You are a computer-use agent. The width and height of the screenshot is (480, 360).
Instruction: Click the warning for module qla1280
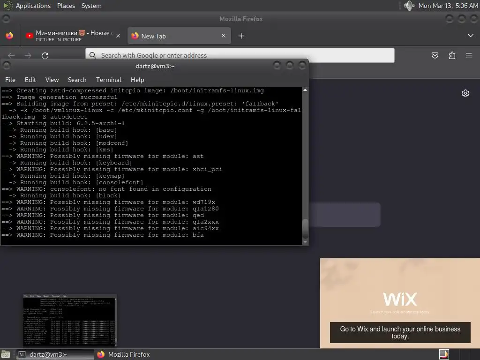click(110, 209)
